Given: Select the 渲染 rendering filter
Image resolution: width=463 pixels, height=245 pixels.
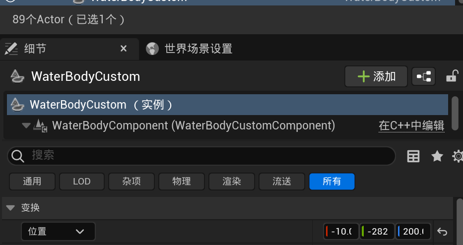Looking at the screenshot, I should point(231,181).
